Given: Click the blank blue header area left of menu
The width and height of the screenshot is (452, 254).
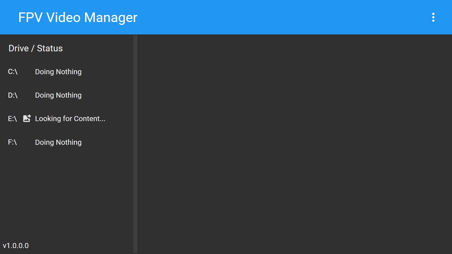Looking at the screenshot, I should (282, 17).
